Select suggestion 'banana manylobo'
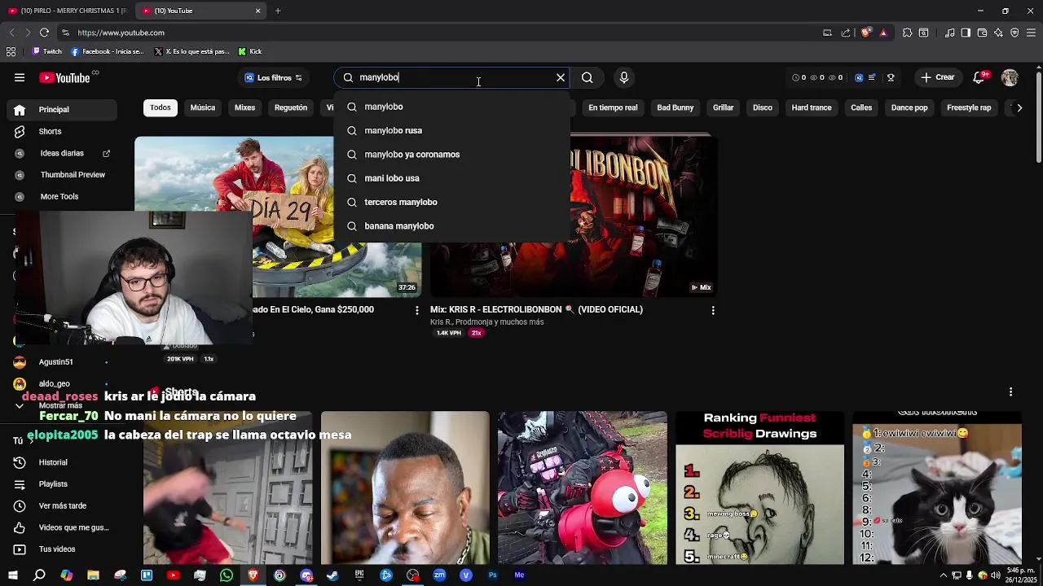1043x586 pixels. (x=452, y=225)
